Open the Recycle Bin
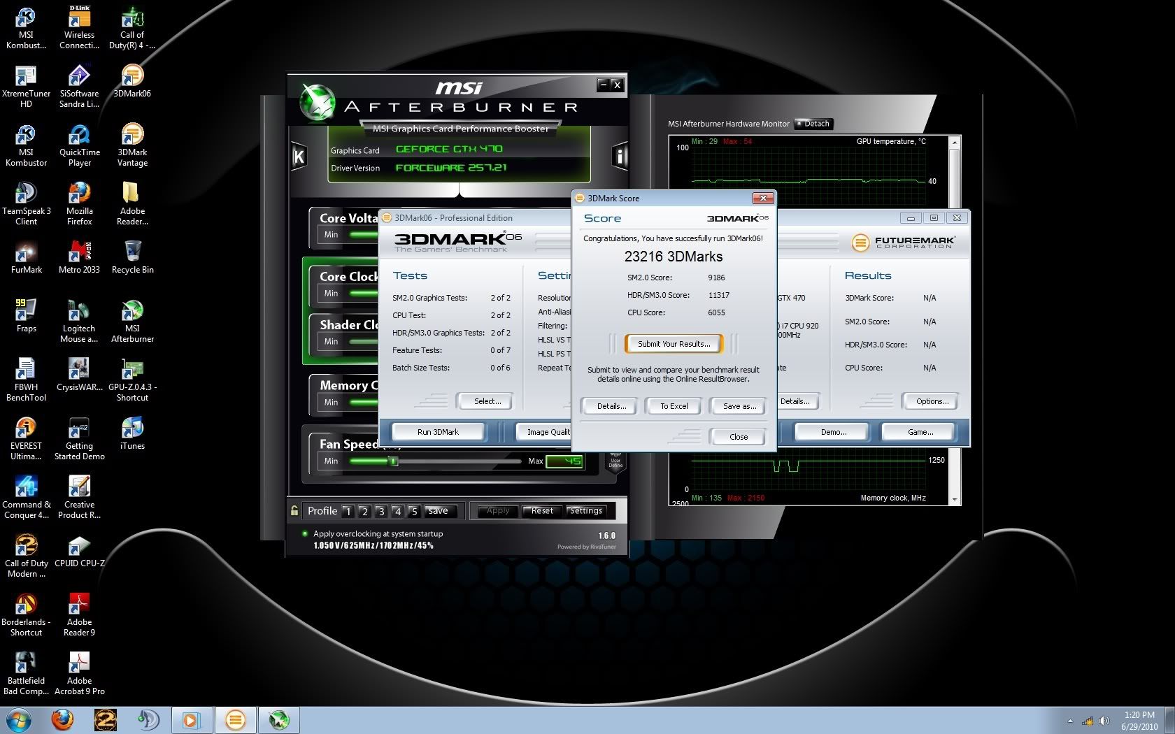1175x734 pixels. pos(132,257)
